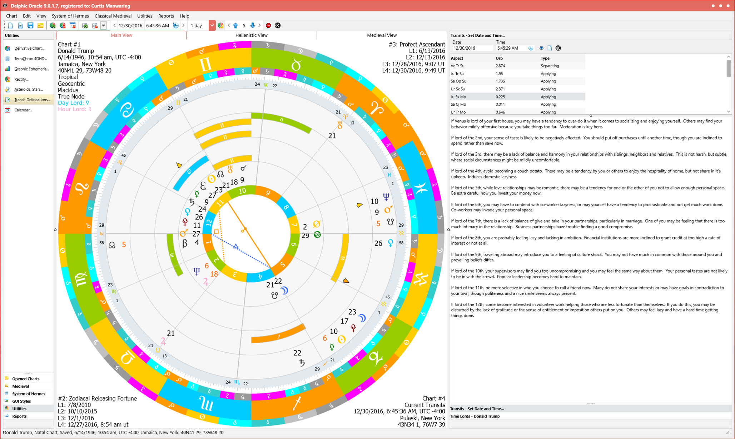Click the red stop sign icon
This screenshot has height=439, width=735.
(268, 26)
